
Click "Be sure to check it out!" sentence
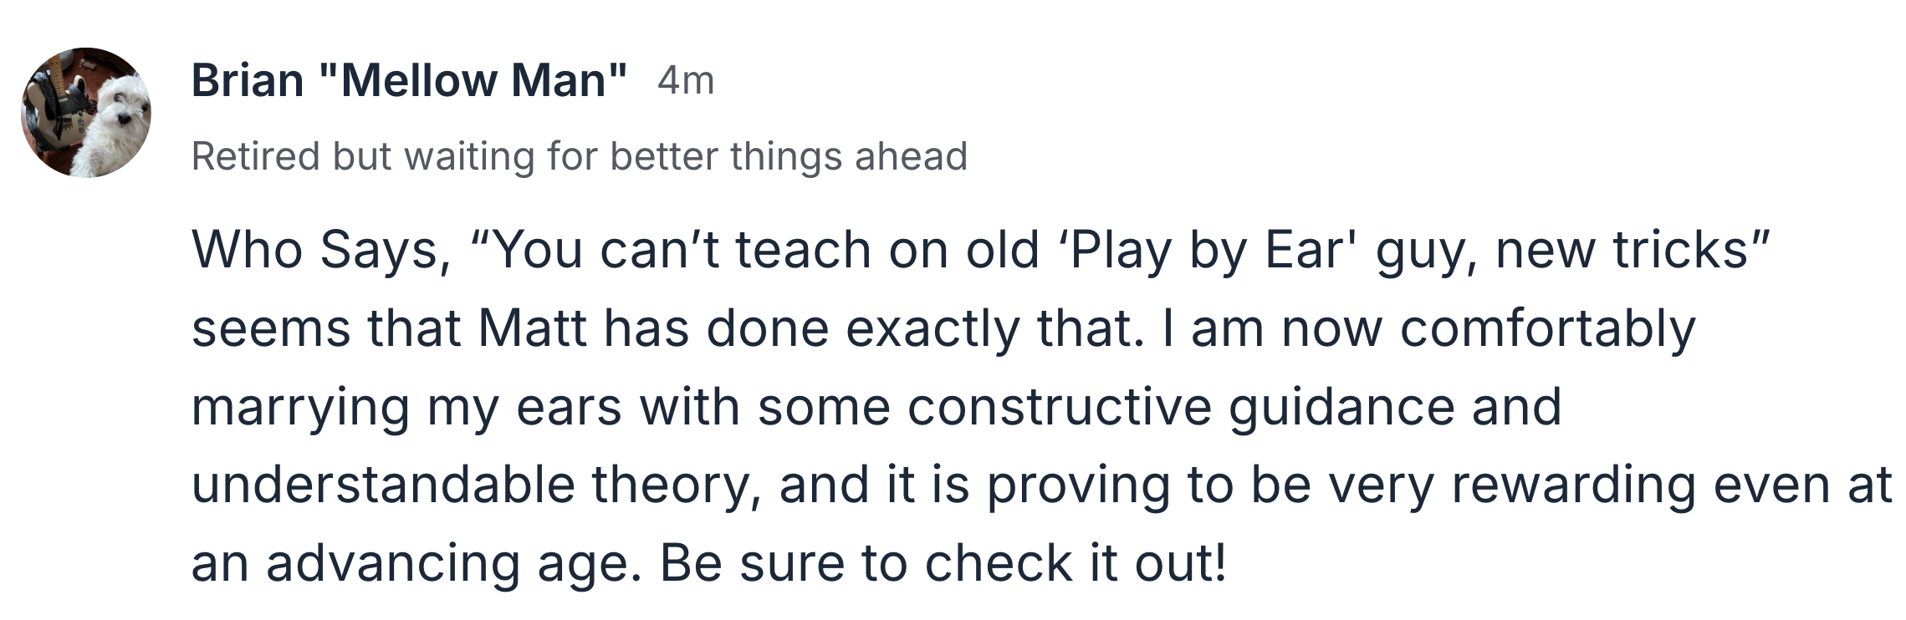tap(943, 563)
